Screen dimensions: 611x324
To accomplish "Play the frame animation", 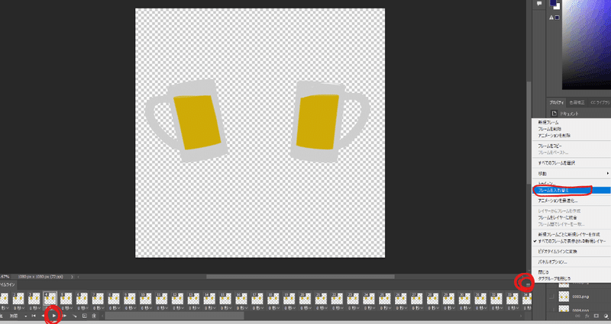I will click(53, 316).
